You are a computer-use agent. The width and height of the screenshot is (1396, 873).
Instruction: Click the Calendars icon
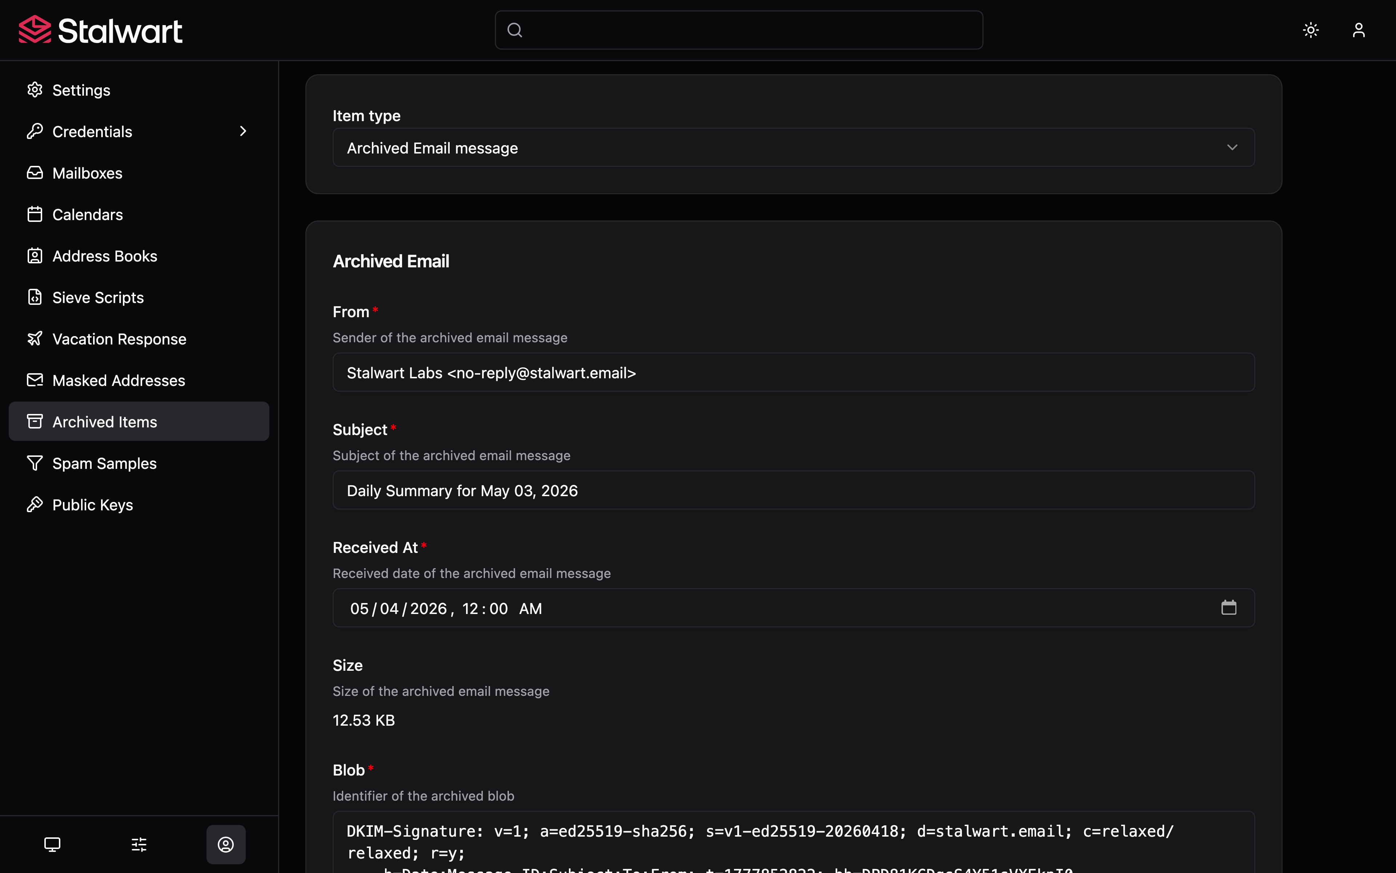pyautogui.click(x=35, y=214)
